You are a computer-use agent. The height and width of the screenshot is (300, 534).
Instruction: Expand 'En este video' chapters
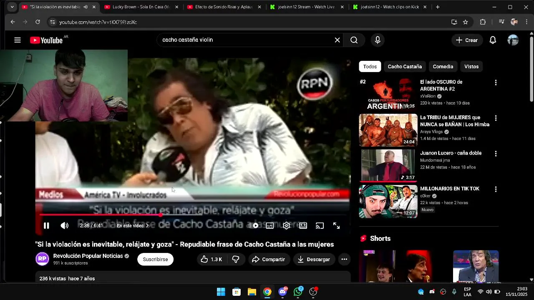[x=133, y=226]
